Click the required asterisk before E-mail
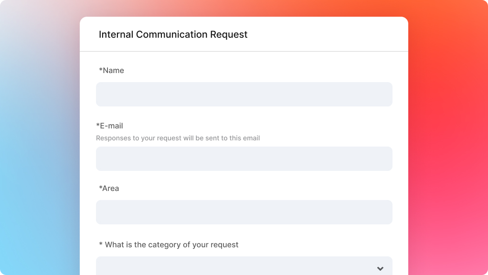Screen dimensions: 488x275 [98, 125]
